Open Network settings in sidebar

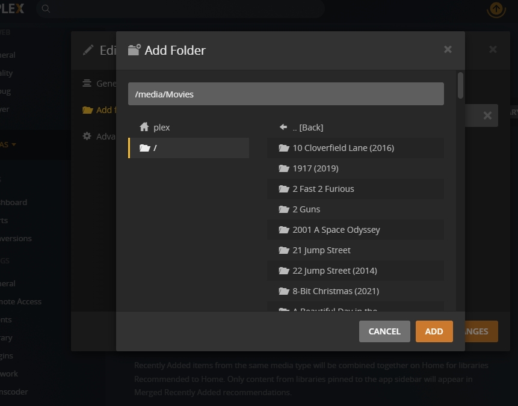pyautogui.click(x=9, y=374)
